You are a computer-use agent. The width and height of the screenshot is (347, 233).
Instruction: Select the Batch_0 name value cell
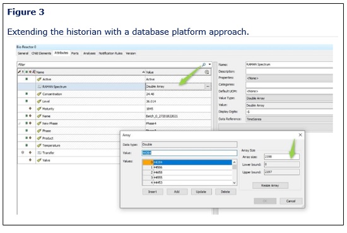click(178, 116)
